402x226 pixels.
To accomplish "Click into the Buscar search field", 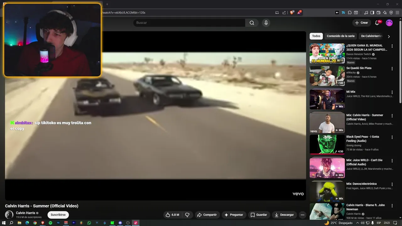I will click(x=189, y=23).
